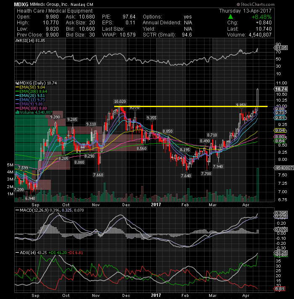The image size is (294, 299).
Task: Click the 8.290 price label
Action: (89, 156)
